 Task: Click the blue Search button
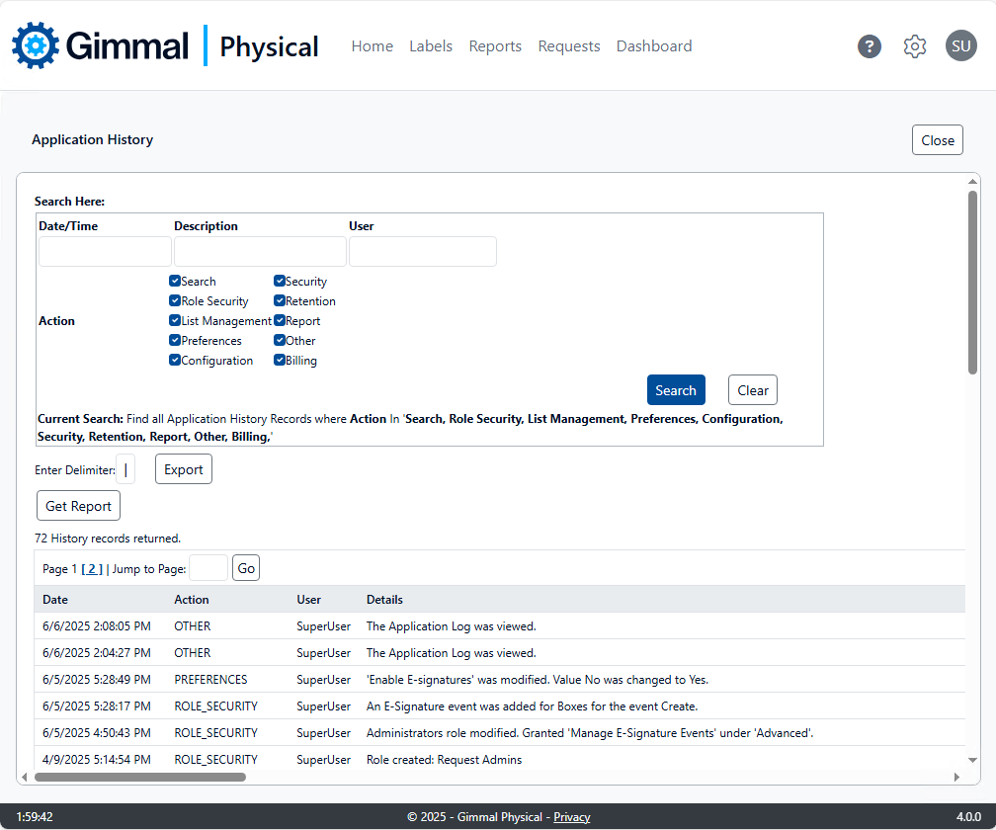click(676, 390)
